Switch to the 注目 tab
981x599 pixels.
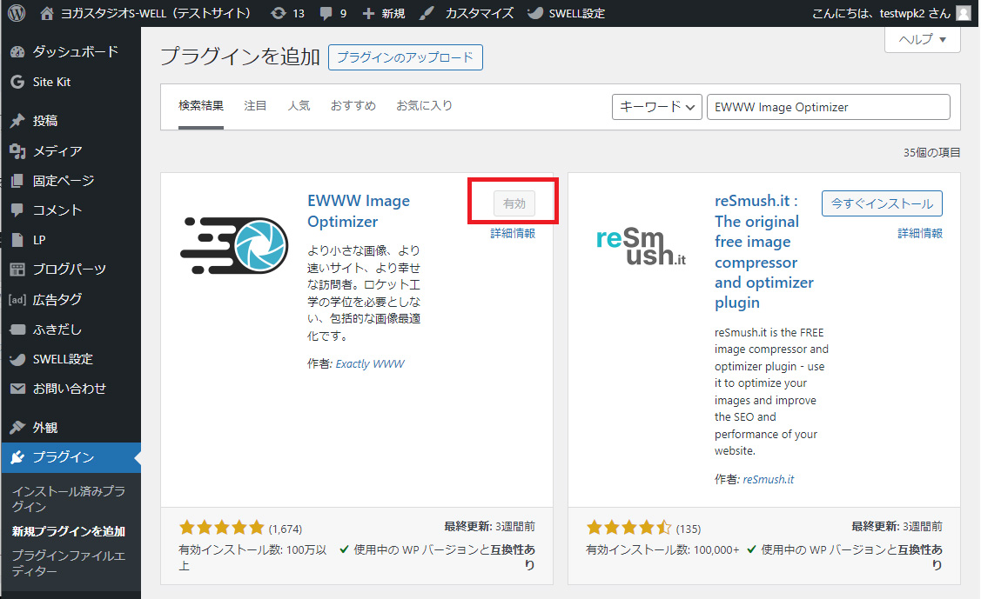(255, 105)
